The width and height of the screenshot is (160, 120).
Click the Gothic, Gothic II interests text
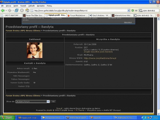coord(98,65)
